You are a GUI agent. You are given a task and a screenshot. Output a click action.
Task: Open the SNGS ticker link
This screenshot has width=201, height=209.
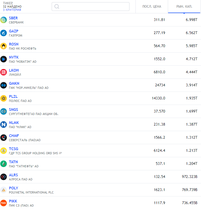pyautogui.click(x=13, y=110)
